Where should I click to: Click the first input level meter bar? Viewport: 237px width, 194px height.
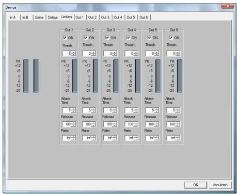pyautogui.click(x=26, y=76)
